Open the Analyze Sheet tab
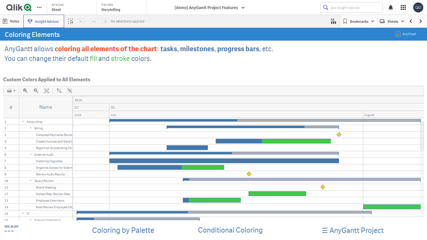 (x=56, y=7)
